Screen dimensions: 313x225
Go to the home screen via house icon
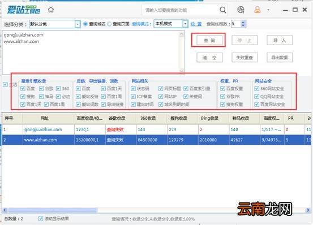pyautogui.click(x=51, y=10)
